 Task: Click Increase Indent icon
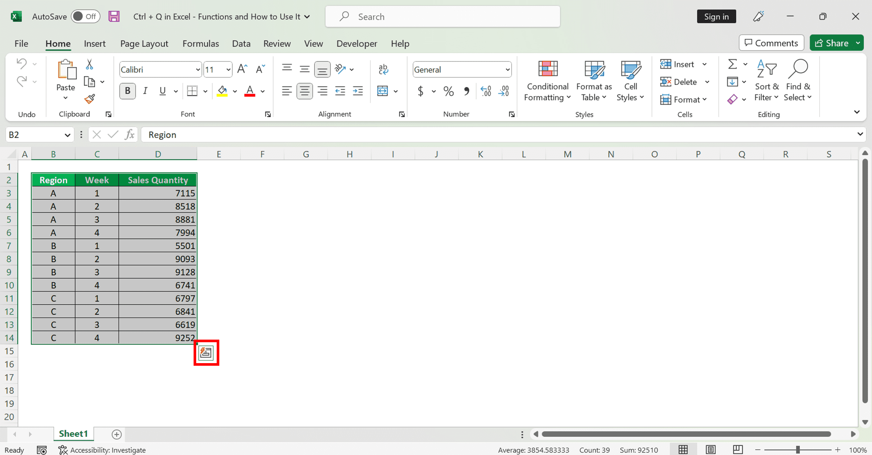pyautogui.click(x=358, y=91)
